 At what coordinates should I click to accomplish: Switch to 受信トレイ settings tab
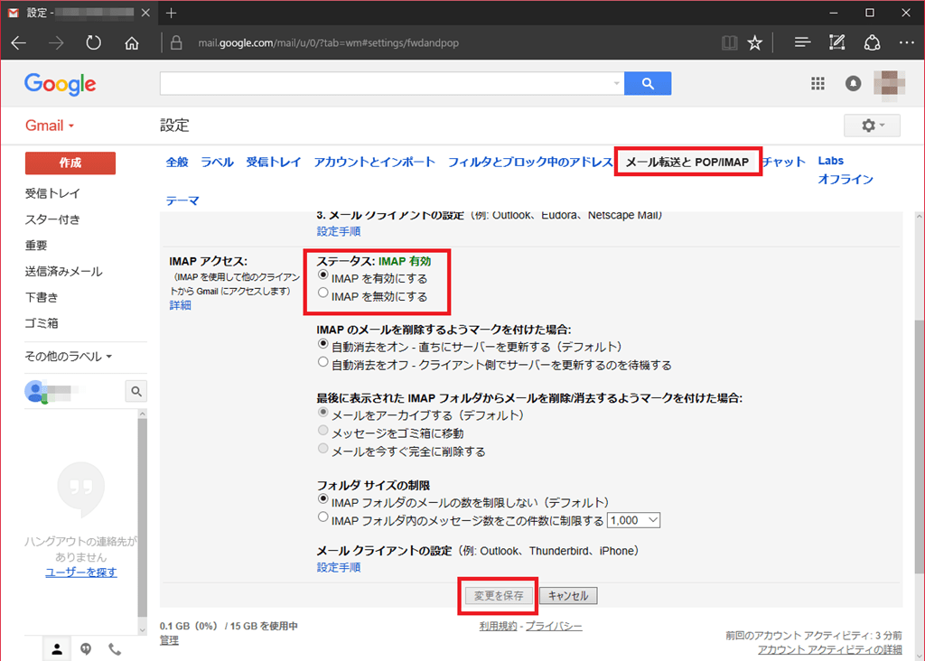pyautogui.click(x=274, y=163)
